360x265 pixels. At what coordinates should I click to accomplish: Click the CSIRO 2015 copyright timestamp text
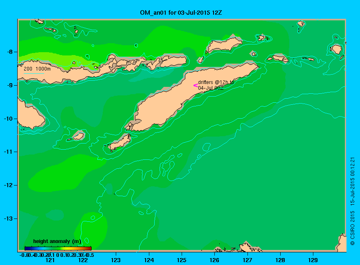coord(352,201)
